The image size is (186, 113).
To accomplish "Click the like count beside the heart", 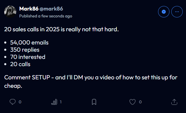I will 140,102.
